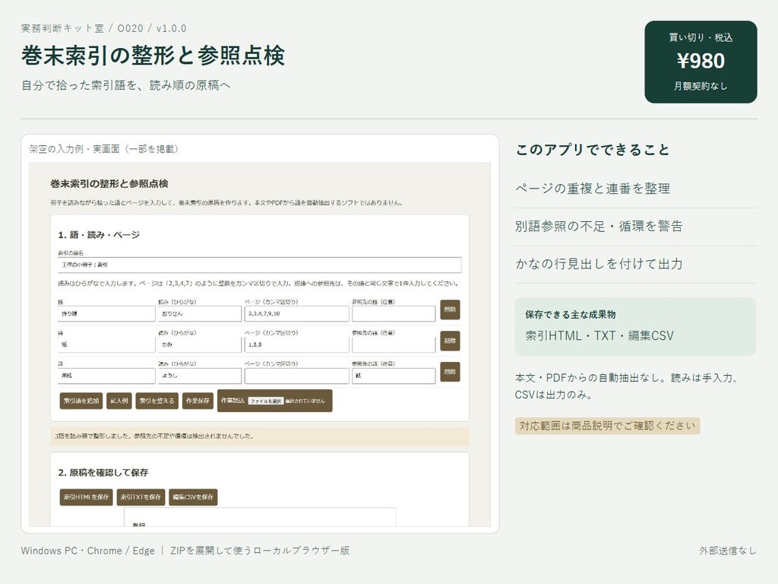778x584 pixels.
Task: Click the 索引語を追加 button
Action: tap(81, 401)
